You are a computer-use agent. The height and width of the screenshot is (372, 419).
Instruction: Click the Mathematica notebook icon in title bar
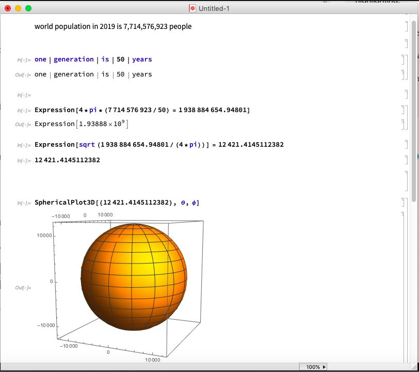pos(192,8)
